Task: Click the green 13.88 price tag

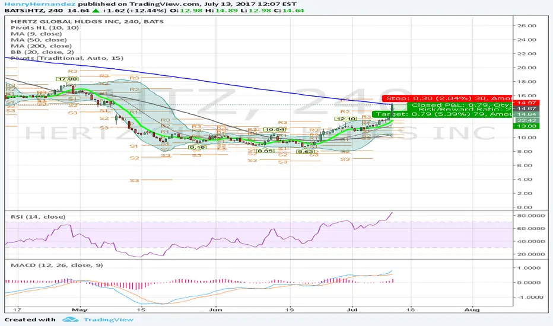Action: pyautogui.click(x=526, y=126)
